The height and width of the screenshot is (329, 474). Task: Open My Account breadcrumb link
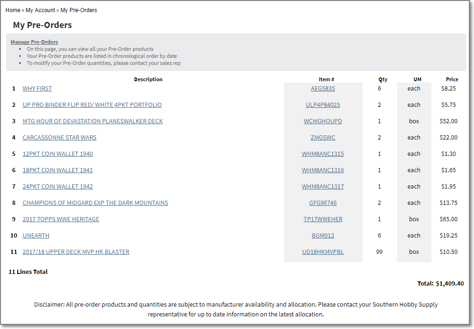[40, 10]
